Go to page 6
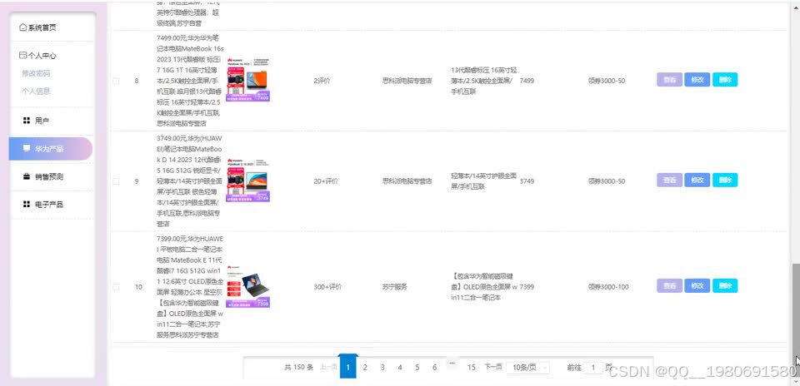The image size is (800, 386). (434, 367)
